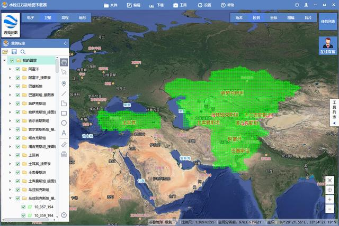
Task: Choose the point marker tool
Action: pos(64,84)
